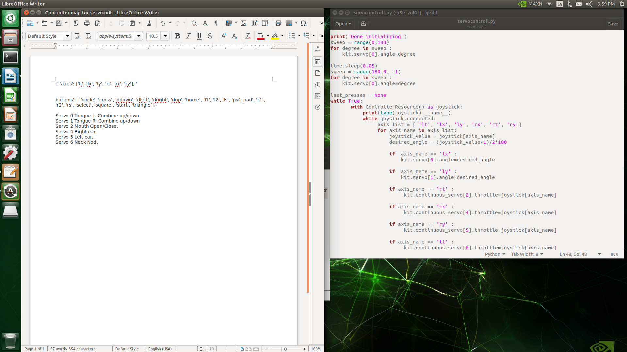Click the Print document icon
Screen dimensions: 627x352
pyautogui.click(x=87, y=23)
